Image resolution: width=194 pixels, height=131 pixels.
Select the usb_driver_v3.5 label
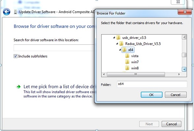(134, 37)
